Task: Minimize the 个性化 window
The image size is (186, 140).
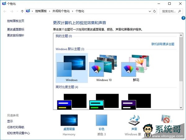Action: pyautogui.click(x=159, y=4)
